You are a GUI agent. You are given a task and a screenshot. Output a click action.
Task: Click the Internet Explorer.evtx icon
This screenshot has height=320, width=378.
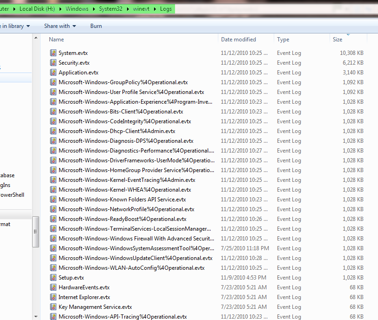[52, 297]
